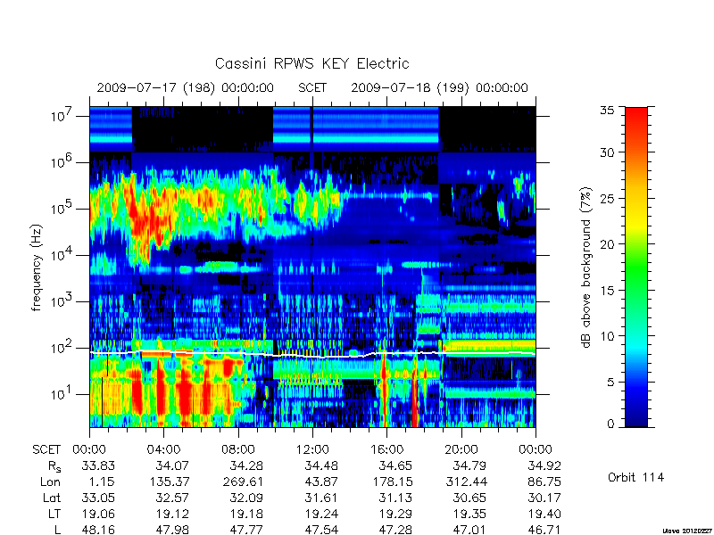Click the Lat value '30.17'
Screen dimensions: 714x535
[x=544, y=498]
